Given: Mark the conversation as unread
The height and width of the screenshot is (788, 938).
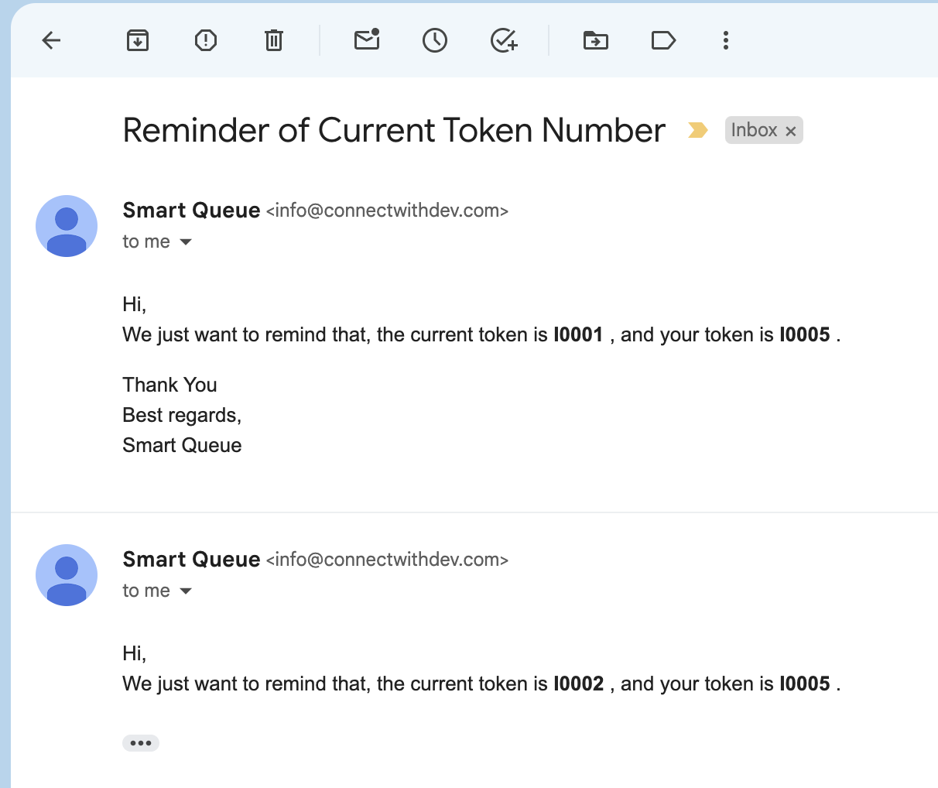Looking at the screenshot, I should (x=367, y=40).
